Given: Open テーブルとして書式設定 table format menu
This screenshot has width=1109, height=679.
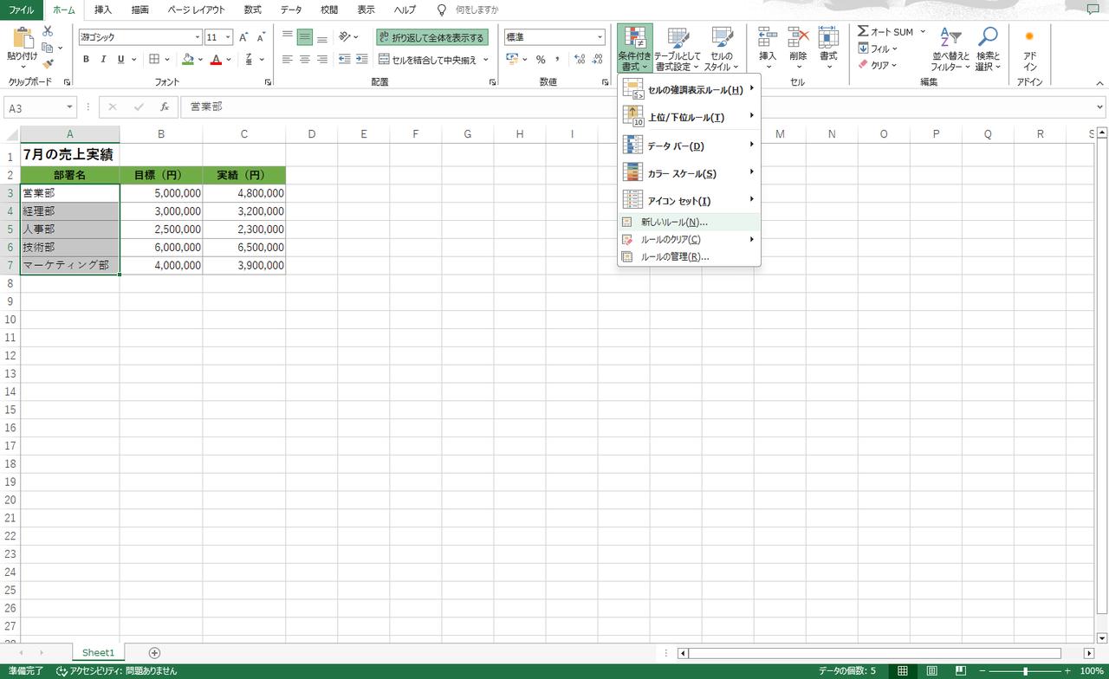Looking at the screenshot, I should pyautogui.click(x=678, y=48).
